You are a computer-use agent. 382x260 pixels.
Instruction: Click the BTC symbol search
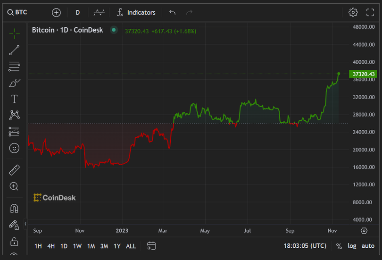pyautogui.click(x=17, y=12)
